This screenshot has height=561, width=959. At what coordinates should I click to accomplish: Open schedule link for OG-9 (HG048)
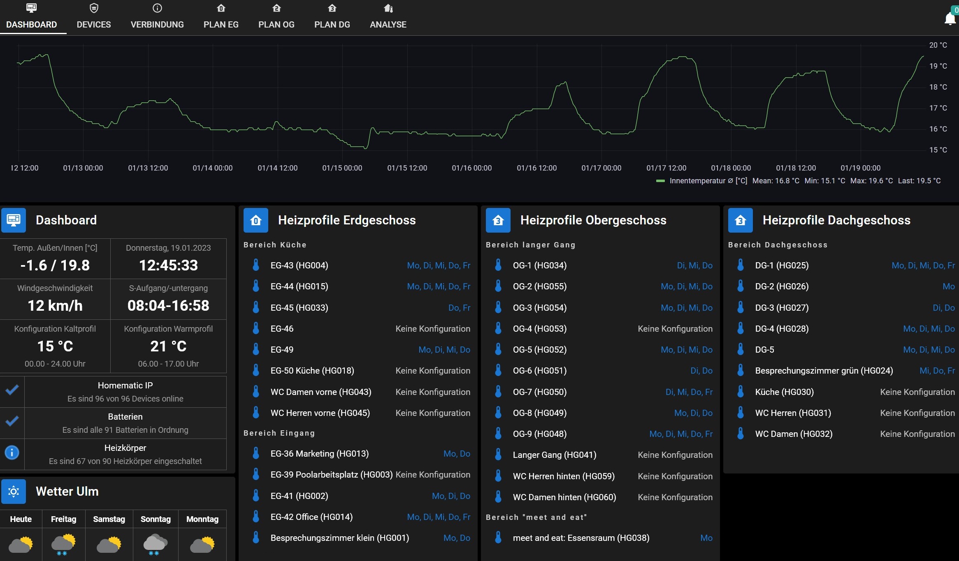(x=681, y=434)
